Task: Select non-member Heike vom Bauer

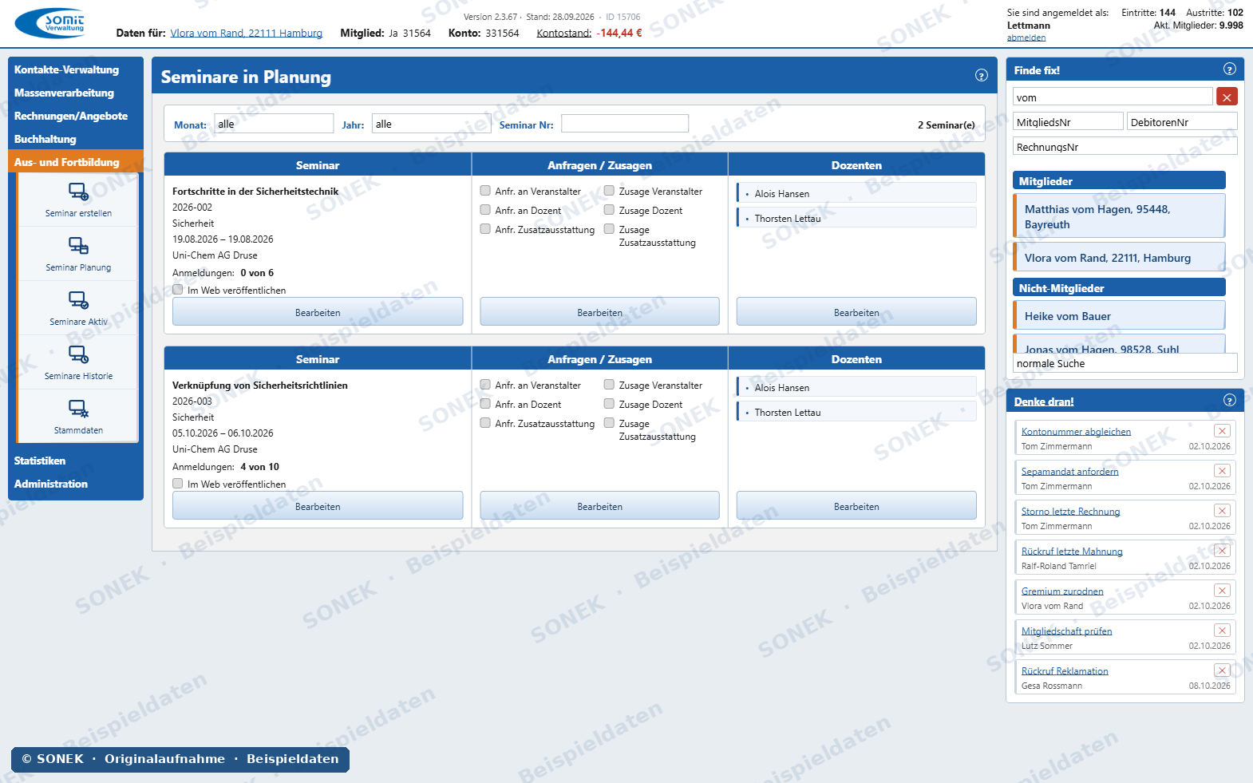Action: click(1120, 315)
